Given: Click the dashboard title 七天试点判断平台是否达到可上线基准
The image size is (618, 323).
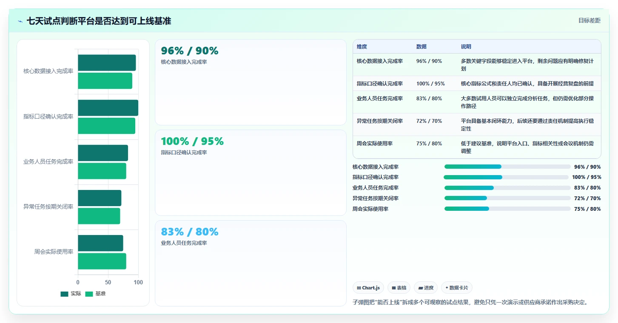Looking at the screenshot, I should pyautogui.click(x=99, y=21).
